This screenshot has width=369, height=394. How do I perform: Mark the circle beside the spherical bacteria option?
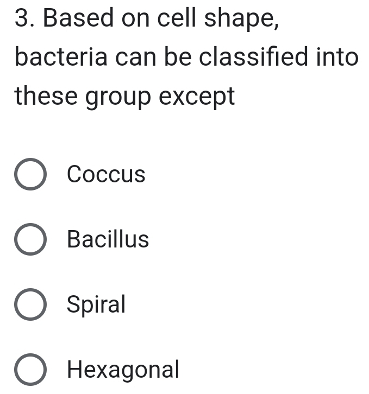pos(29,175)
